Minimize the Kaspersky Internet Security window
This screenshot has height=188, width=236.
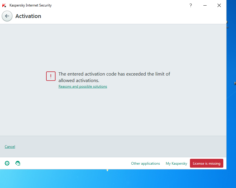pos(205,5)
